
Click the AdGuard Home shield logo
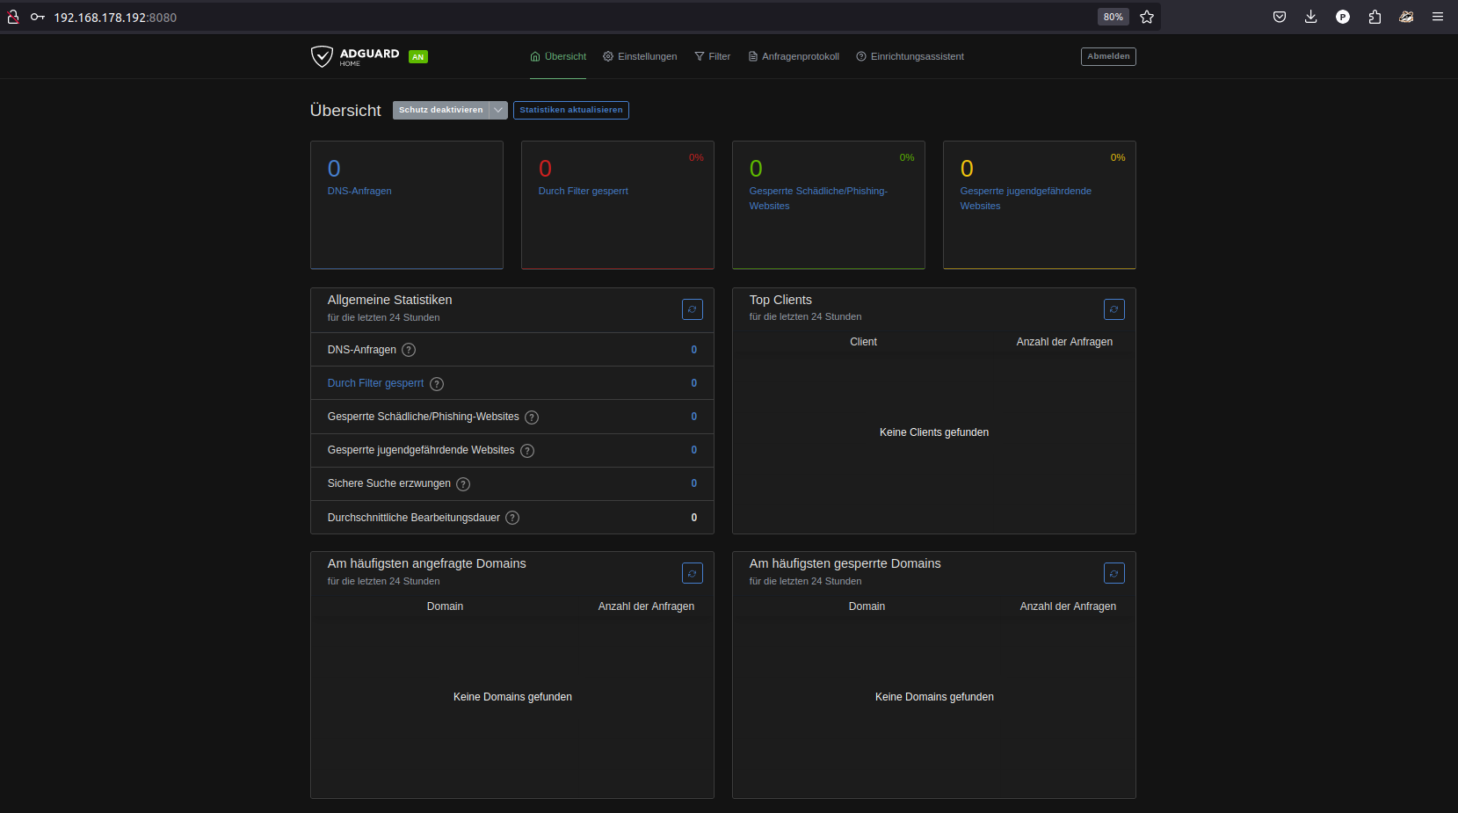click(323, 56)
